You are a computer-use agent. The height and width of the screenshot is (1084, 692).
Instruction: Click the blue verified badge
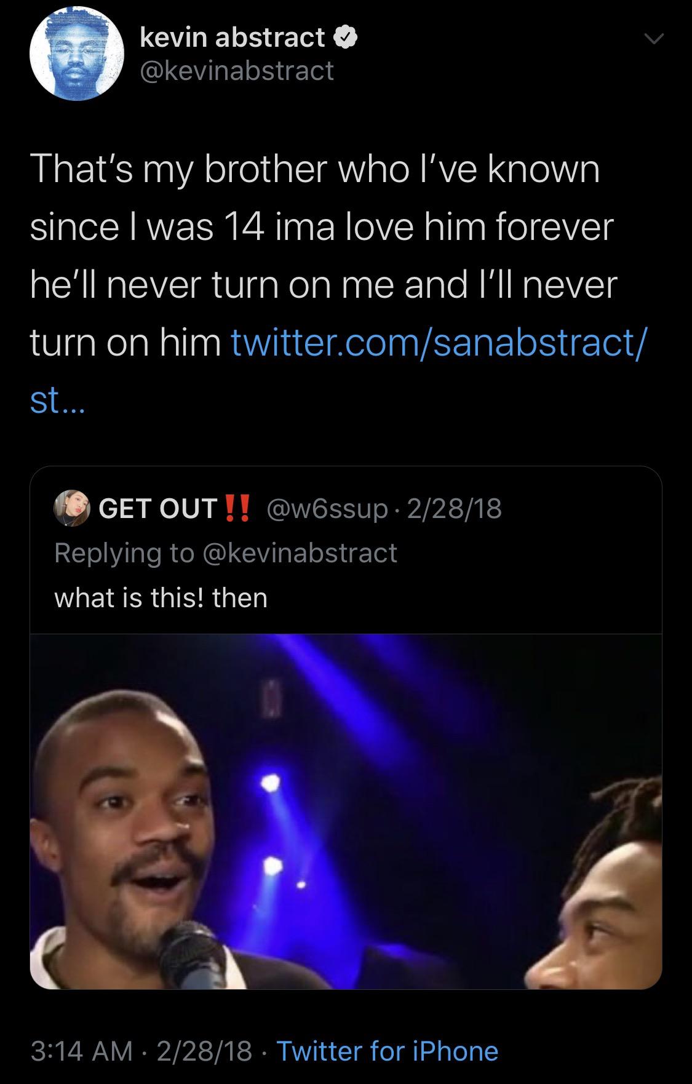pos(346,38)
